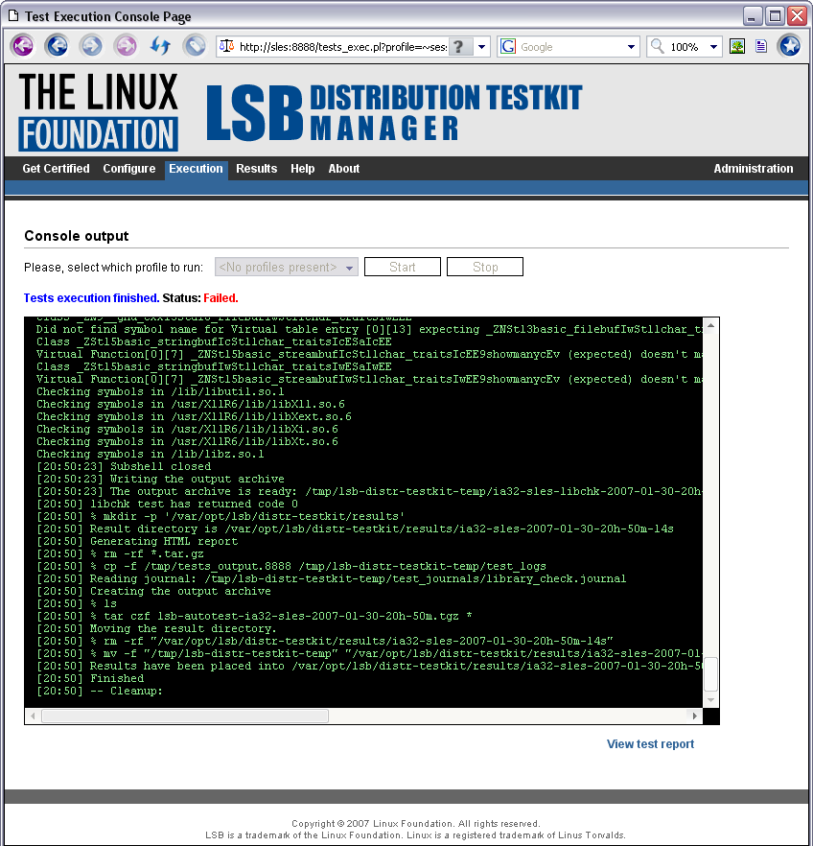Click the magnifier zoom icon

coord(657,46)
